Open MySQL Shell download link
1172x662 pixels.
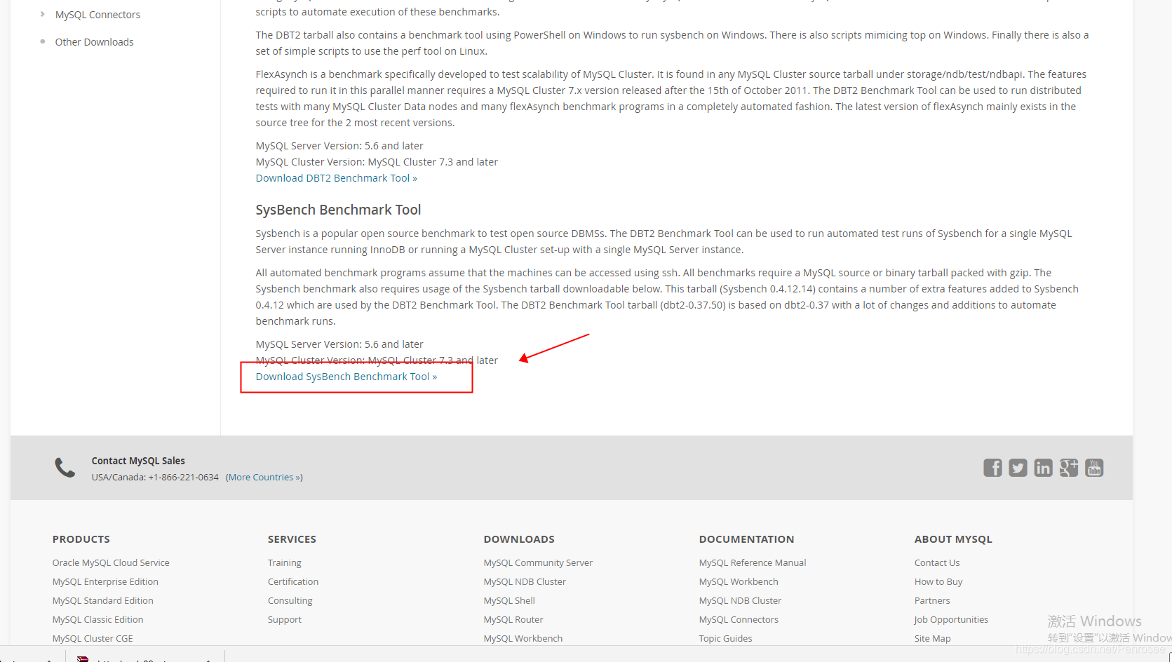pos(509,601)
